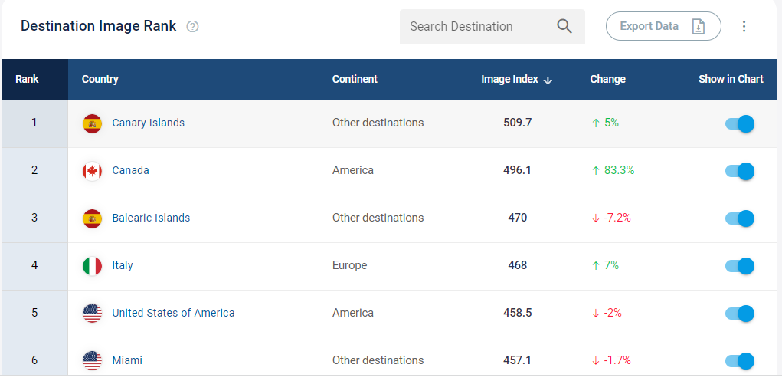Click the Italy flag icon
This screenshot has height=381, width=782.
(x=92, y=266)
